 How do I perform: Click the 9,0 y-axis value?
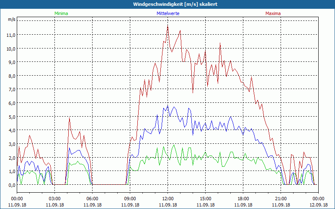pyautogui.click(x=12, y=62)
